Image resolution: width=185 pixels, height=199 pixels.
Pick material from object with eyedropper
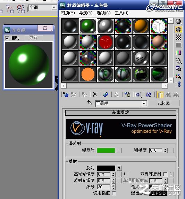click(x=90, y=103)
